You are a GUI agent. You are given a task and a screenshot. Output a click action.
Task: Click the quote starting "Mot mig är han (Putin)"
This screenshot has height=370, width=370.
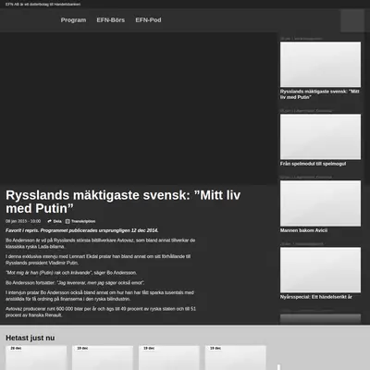point(71,273)
